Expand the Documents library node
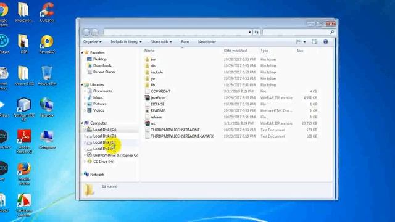 (85, 91)
